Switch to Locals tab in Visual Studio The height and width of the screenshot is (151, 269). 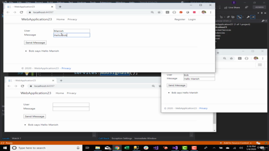[5, 138]
